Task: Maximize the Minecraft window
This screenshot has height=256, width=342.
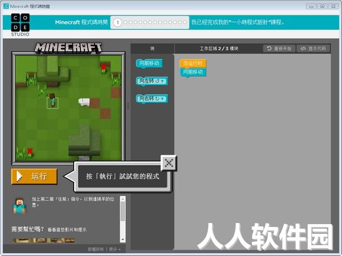Action: (322, 6)
